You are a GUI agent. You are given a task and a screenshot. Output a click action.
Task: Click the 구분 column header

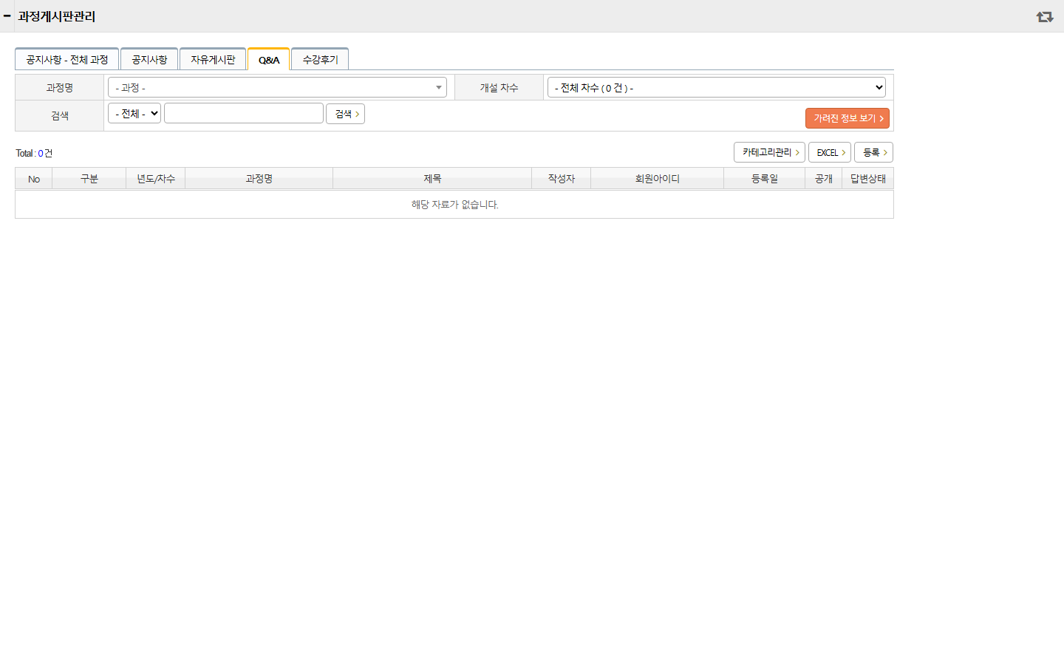[x=89, y=179]
